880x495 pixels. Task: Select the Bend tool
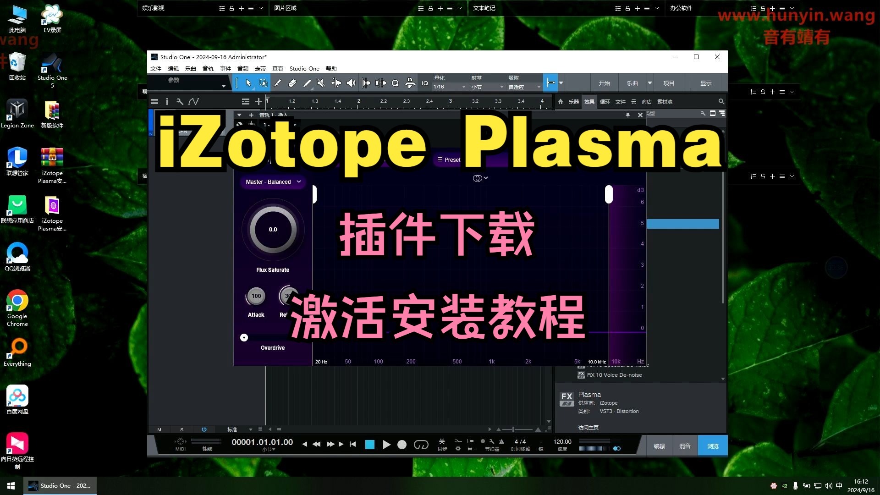pos(336,83)
